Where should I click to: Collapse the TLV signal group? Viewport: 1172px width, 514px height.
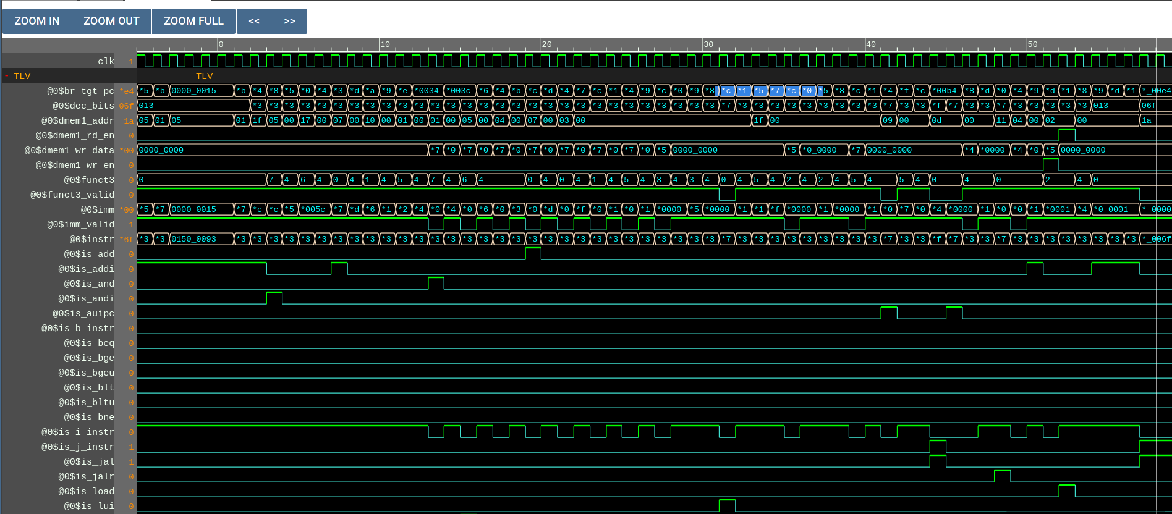coord(7,76)
